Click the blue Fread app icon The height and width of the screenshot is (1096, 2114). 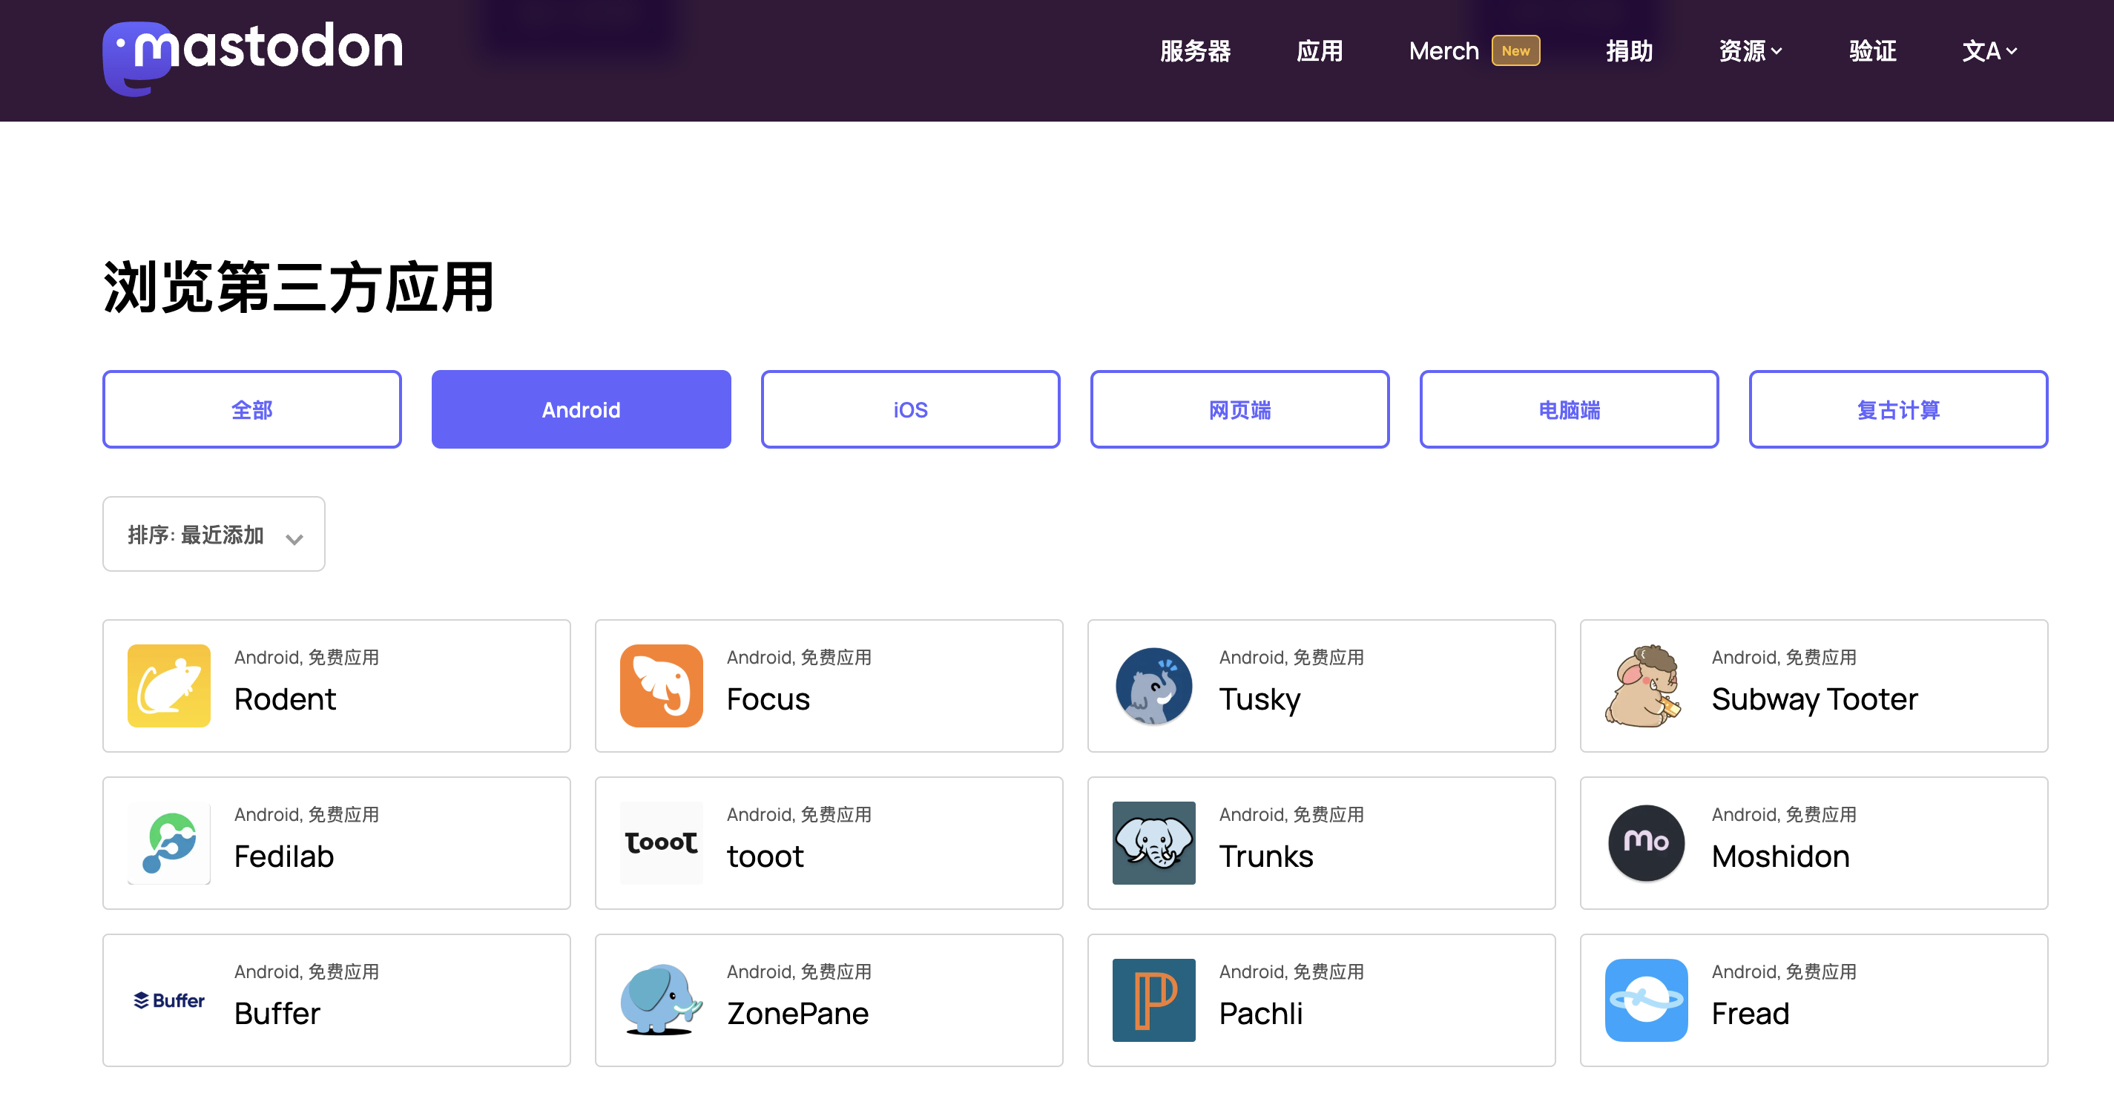pos(1645,999)
